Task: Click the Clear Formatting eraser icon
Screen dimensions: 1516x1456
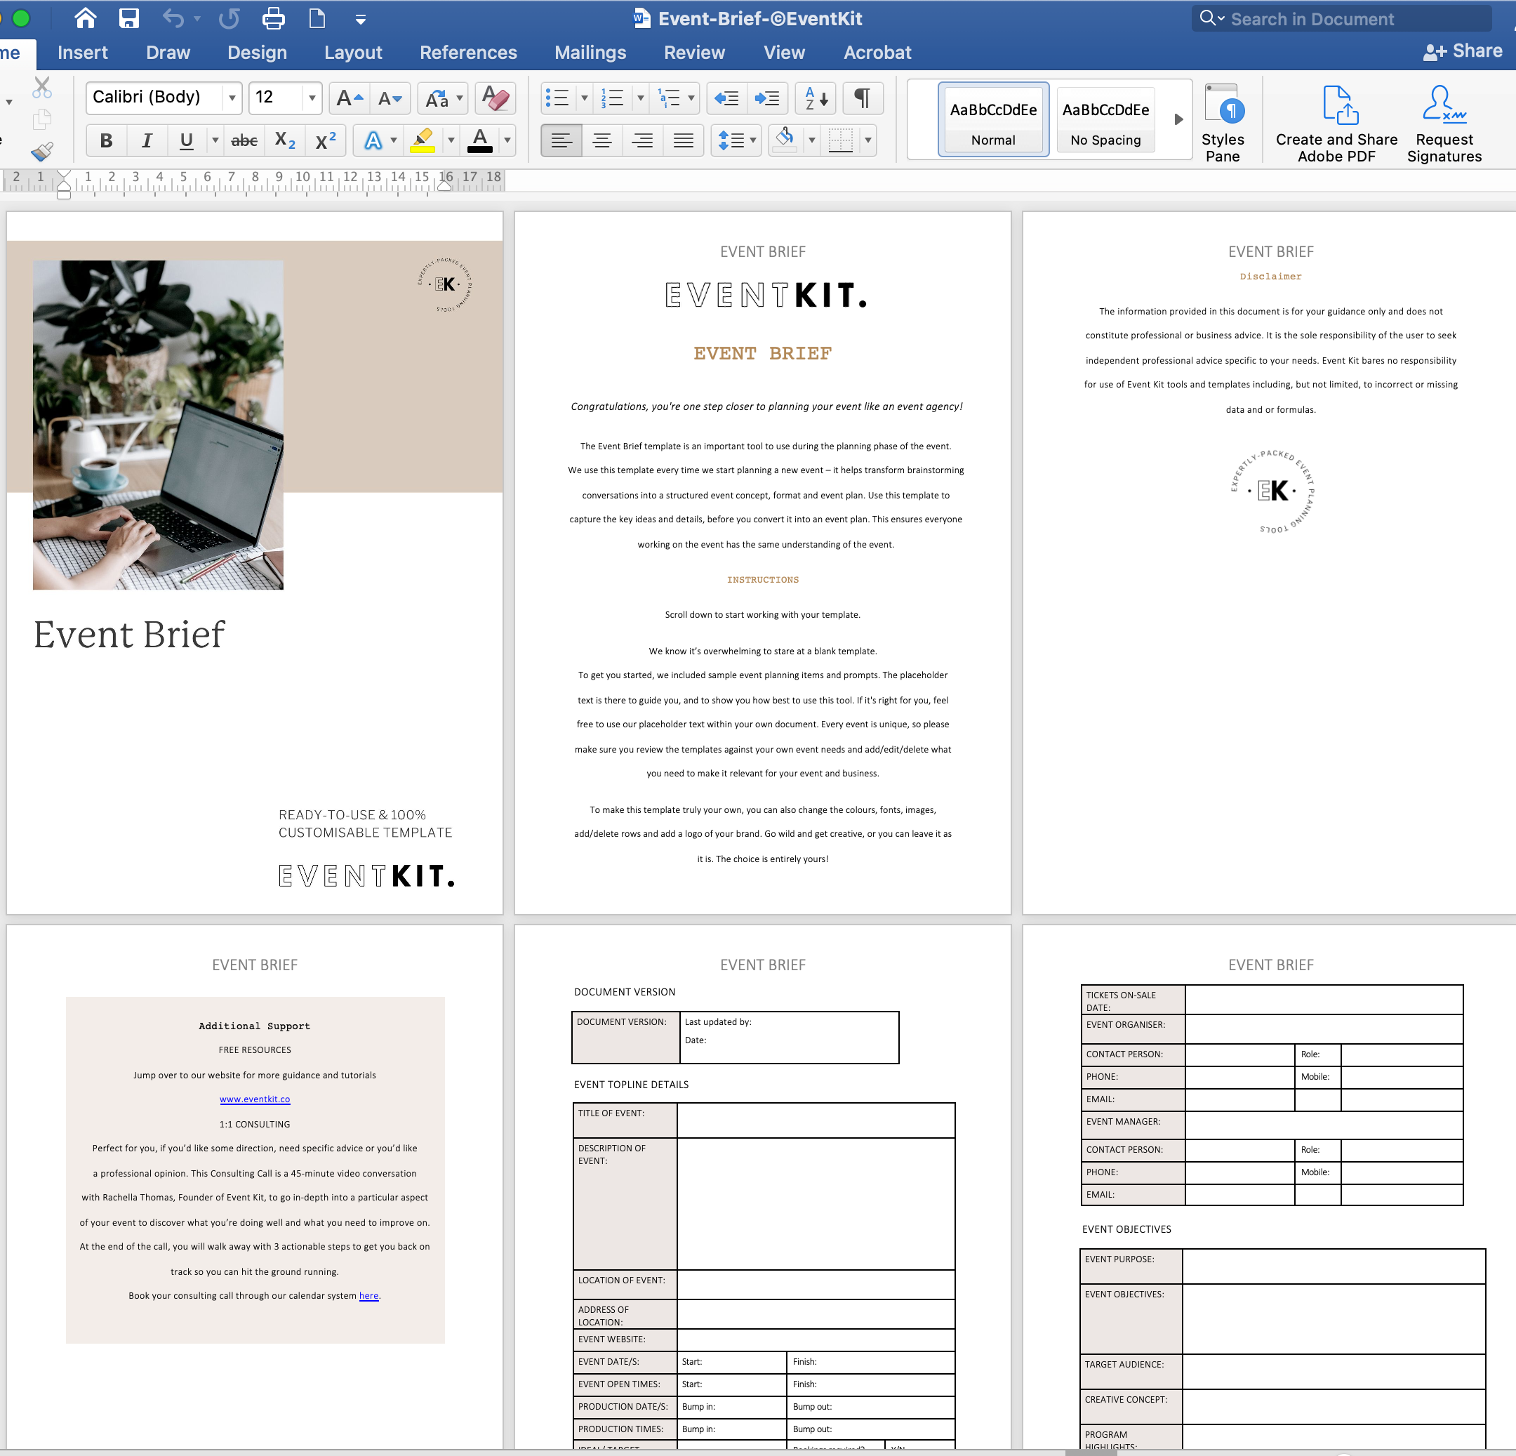Action: pyautogui.click(x=495, y=98)
